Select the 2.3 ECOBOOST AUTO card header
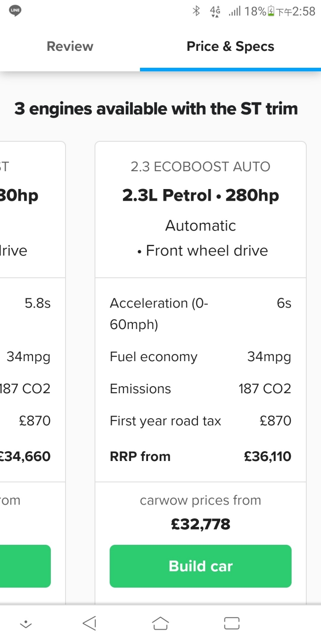The image size is (321, 642). [x=201, y=167]
